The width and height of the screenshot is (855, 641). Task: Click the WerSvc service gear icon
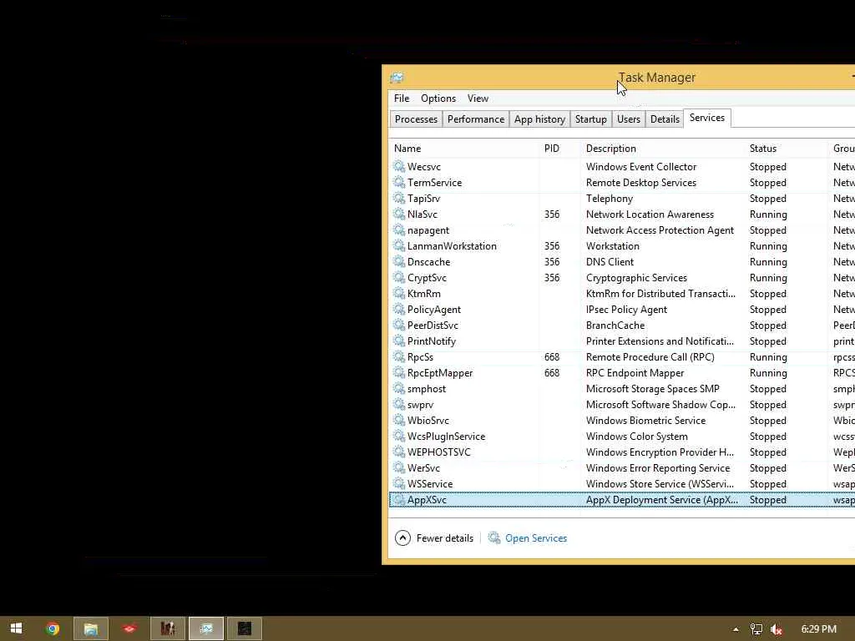coord(399,467)
